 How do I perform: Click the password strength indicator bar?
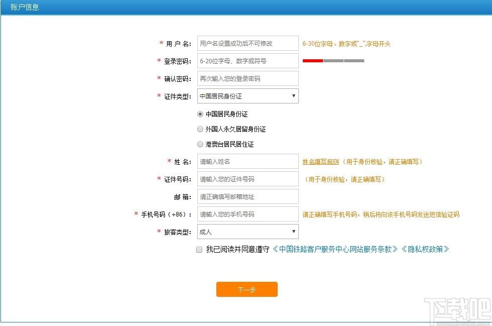(x=333, y=61)
